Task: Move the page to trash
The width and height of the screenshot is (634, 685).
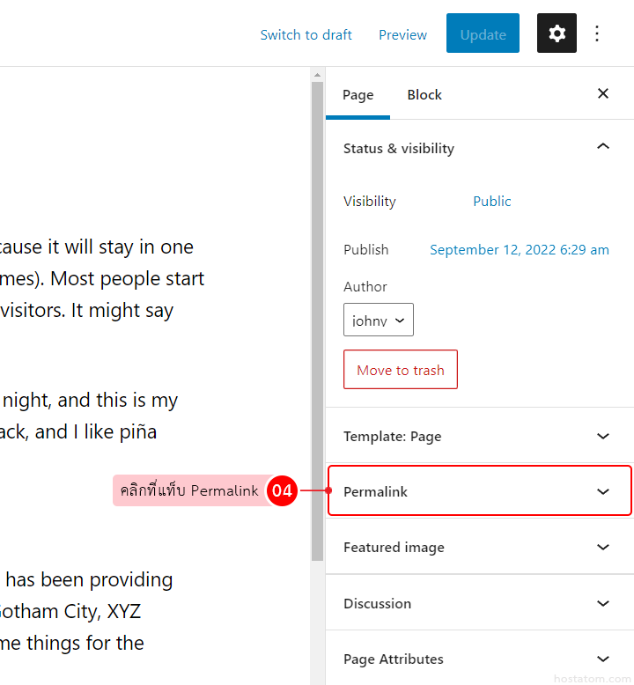Action: click(401, 370)
